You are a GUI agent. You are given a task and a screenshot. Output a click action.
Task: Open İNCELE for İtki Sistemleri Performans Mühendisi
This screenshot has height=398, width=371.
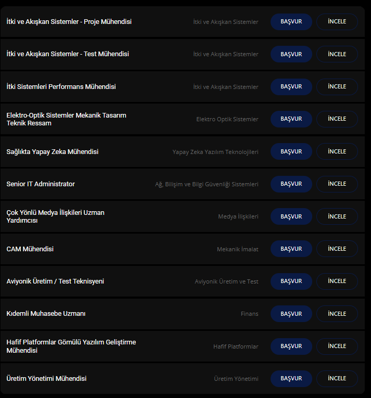click(337, 86)
